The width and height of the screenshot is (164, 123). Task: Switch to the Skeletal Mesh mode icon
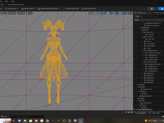162,9
